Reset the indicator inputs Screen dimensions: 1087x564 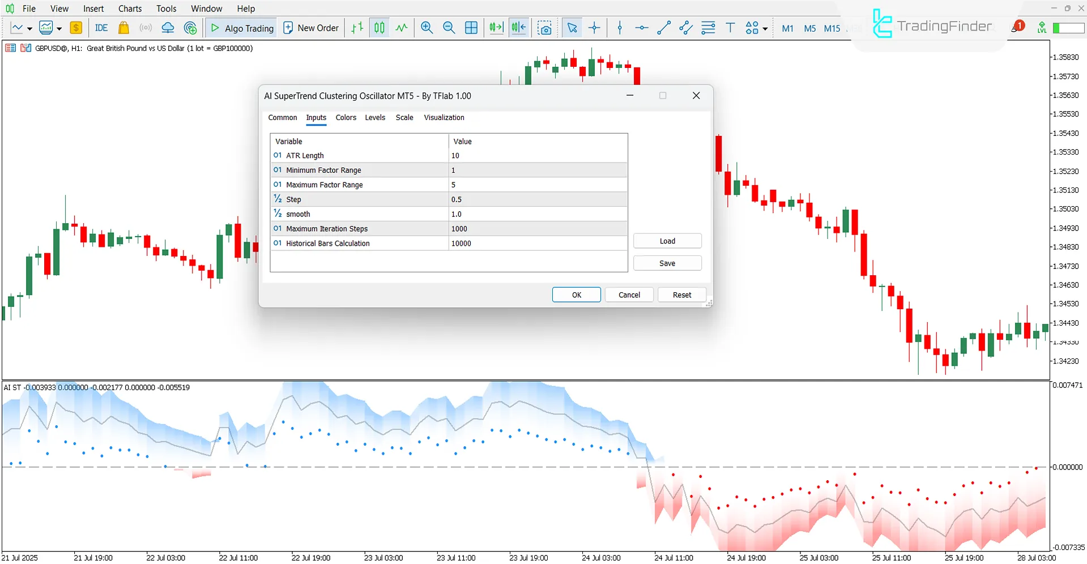681,294
